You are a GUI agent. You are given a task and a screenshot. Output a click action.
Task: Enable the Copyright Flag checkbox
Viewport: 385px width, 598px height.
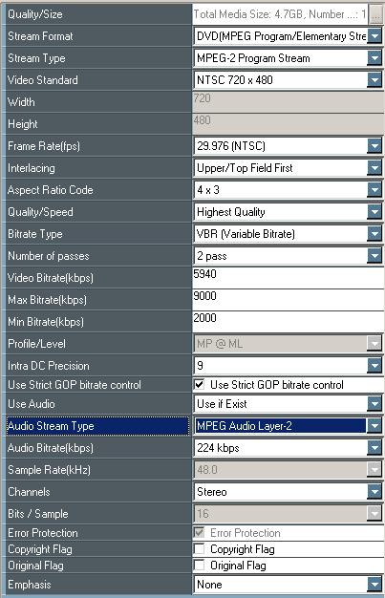click(199, 549)
